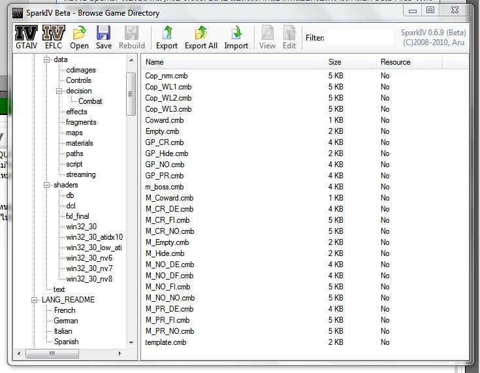The image size is (480, 373).
Task: Select the French language folder
Action: 65,310
